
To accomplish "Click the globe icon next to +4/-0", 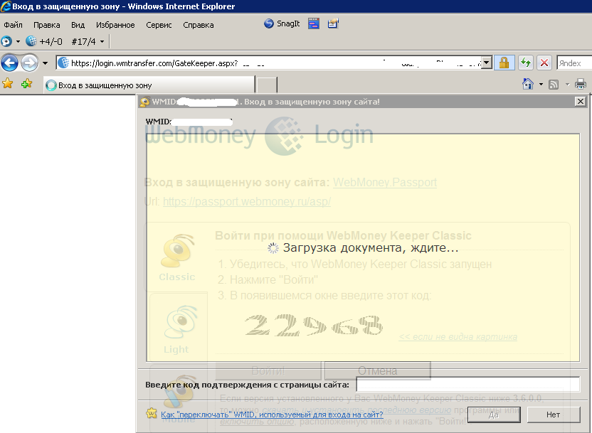I will (x=31, y=41).
